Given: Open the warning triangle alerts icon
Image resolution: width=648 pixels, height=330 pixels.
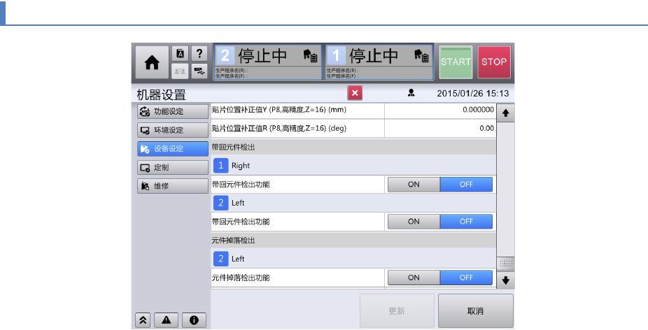Looking at the screenshot, I should [166, 320].
